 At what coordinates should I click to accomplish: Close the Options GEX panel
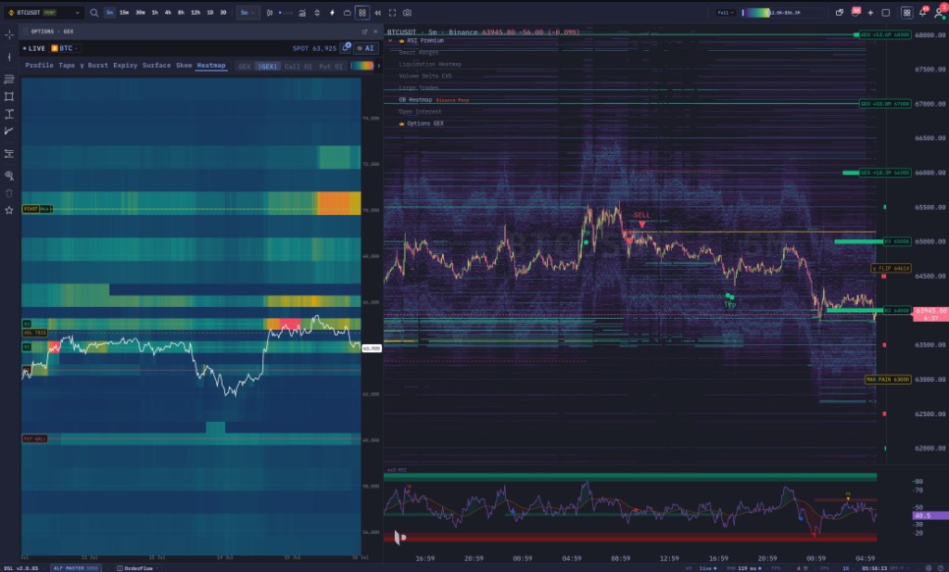pyautogui.click(x=375, y=32)
